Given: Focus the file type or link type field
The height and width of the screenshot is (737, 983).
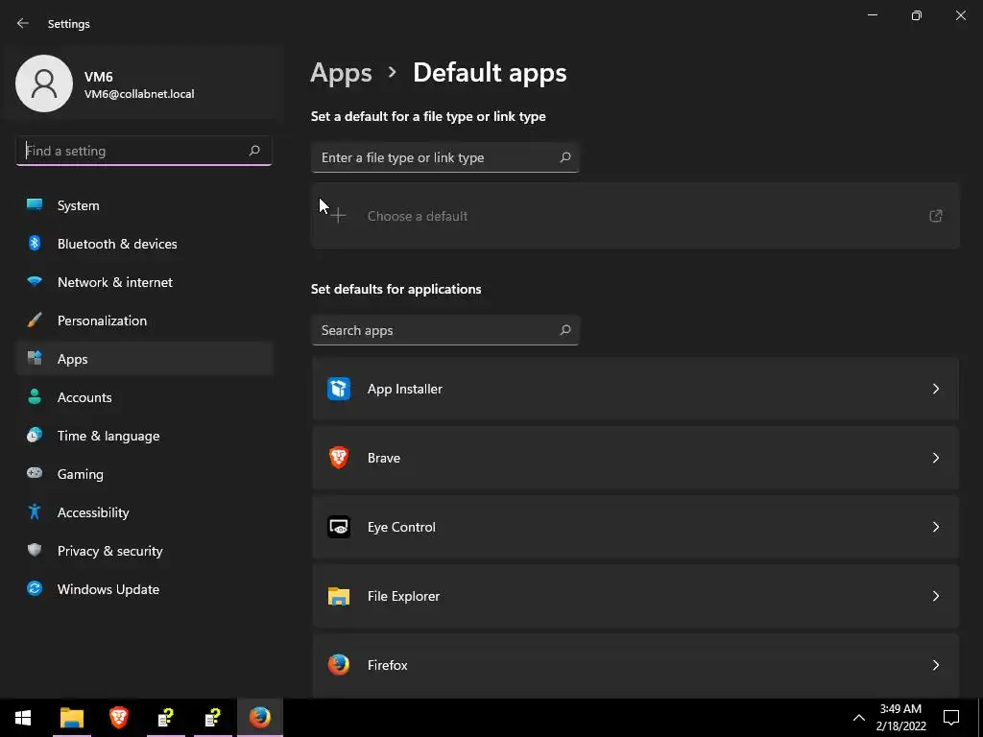Looking at the screenshot, I should (444, 157).
